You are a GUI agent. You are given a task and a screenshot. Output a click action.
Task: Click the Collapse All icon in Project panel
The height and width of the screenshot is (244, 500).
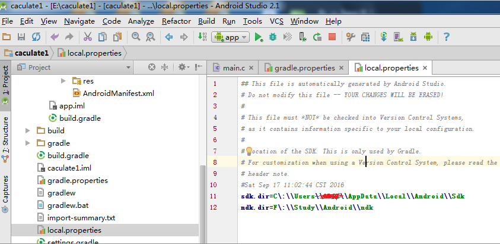(x=164, y=67)
